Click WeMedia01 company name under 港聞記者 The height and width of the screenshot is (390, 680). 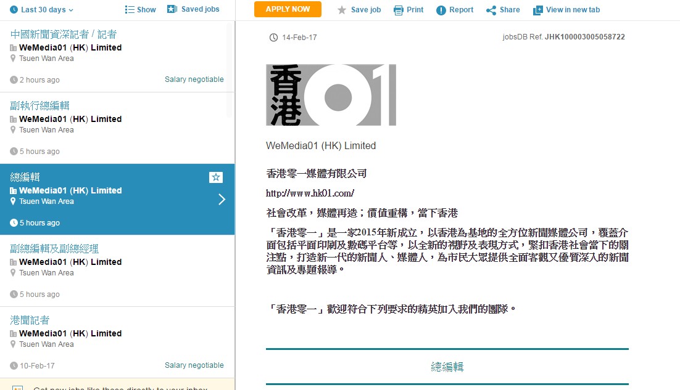click(70, 333)
